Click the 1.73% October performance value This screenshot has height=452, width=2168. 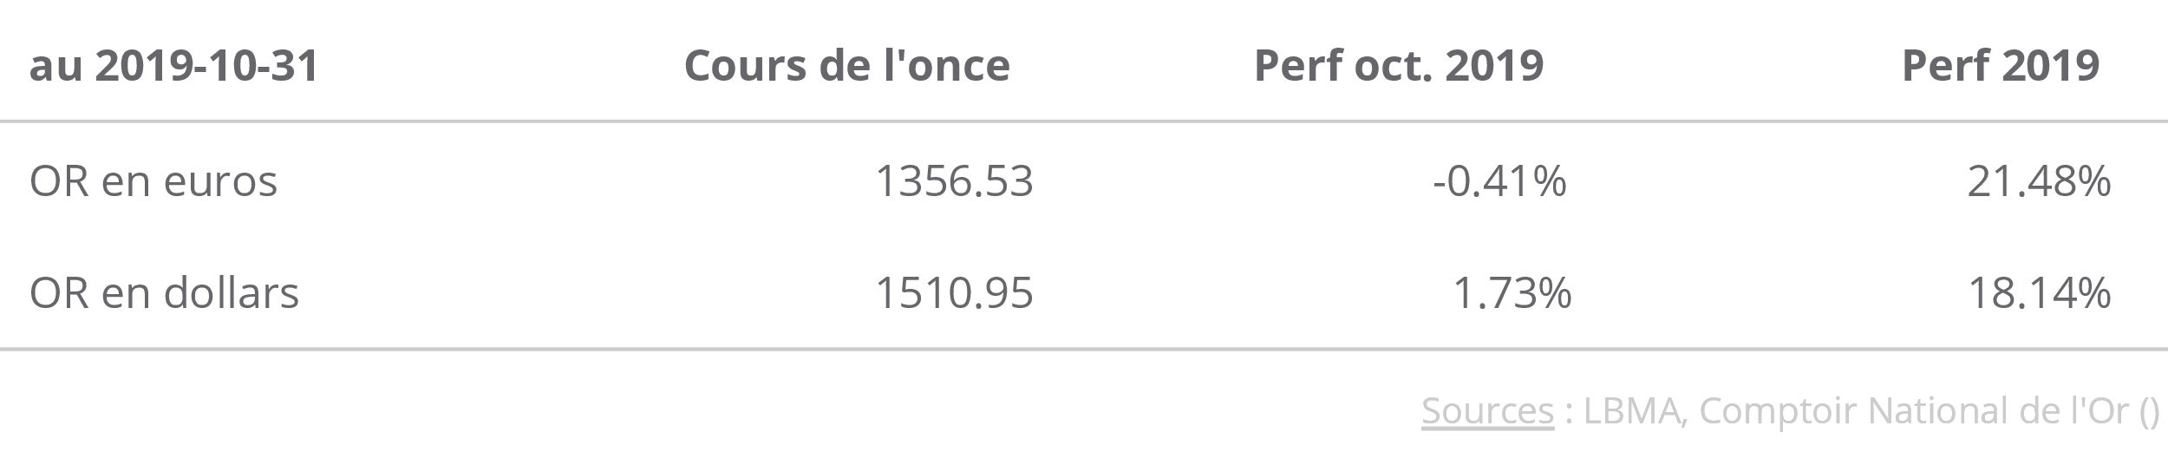pyautogui.click(x=1511, y=293)
